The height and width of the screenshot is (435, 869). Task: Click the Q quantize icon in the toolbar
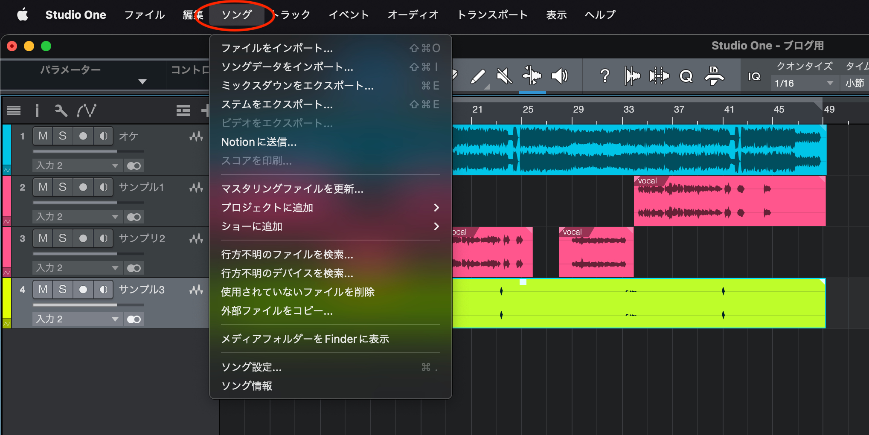pos(686,76)
